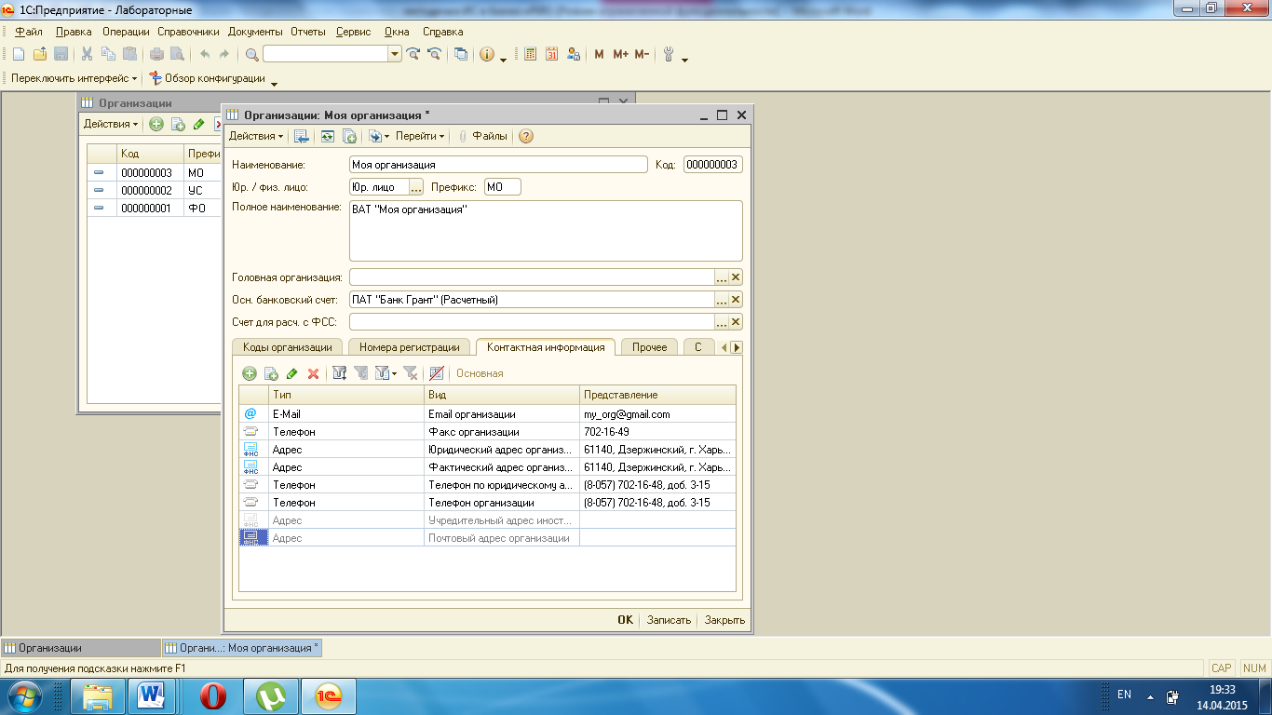Click the M- memory button
Screen dimensions: 1272x715
(642, 54)
